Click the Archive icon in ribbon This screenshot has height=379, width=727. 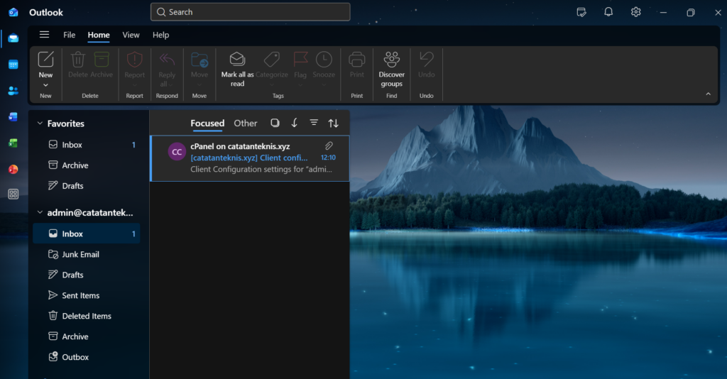[x=102, y=60]
